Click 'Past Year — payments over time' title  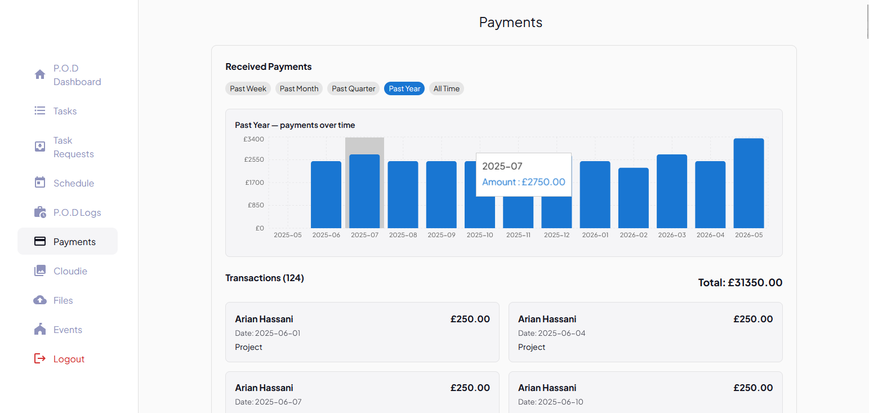pyautogui.click(x=295, y=125)
